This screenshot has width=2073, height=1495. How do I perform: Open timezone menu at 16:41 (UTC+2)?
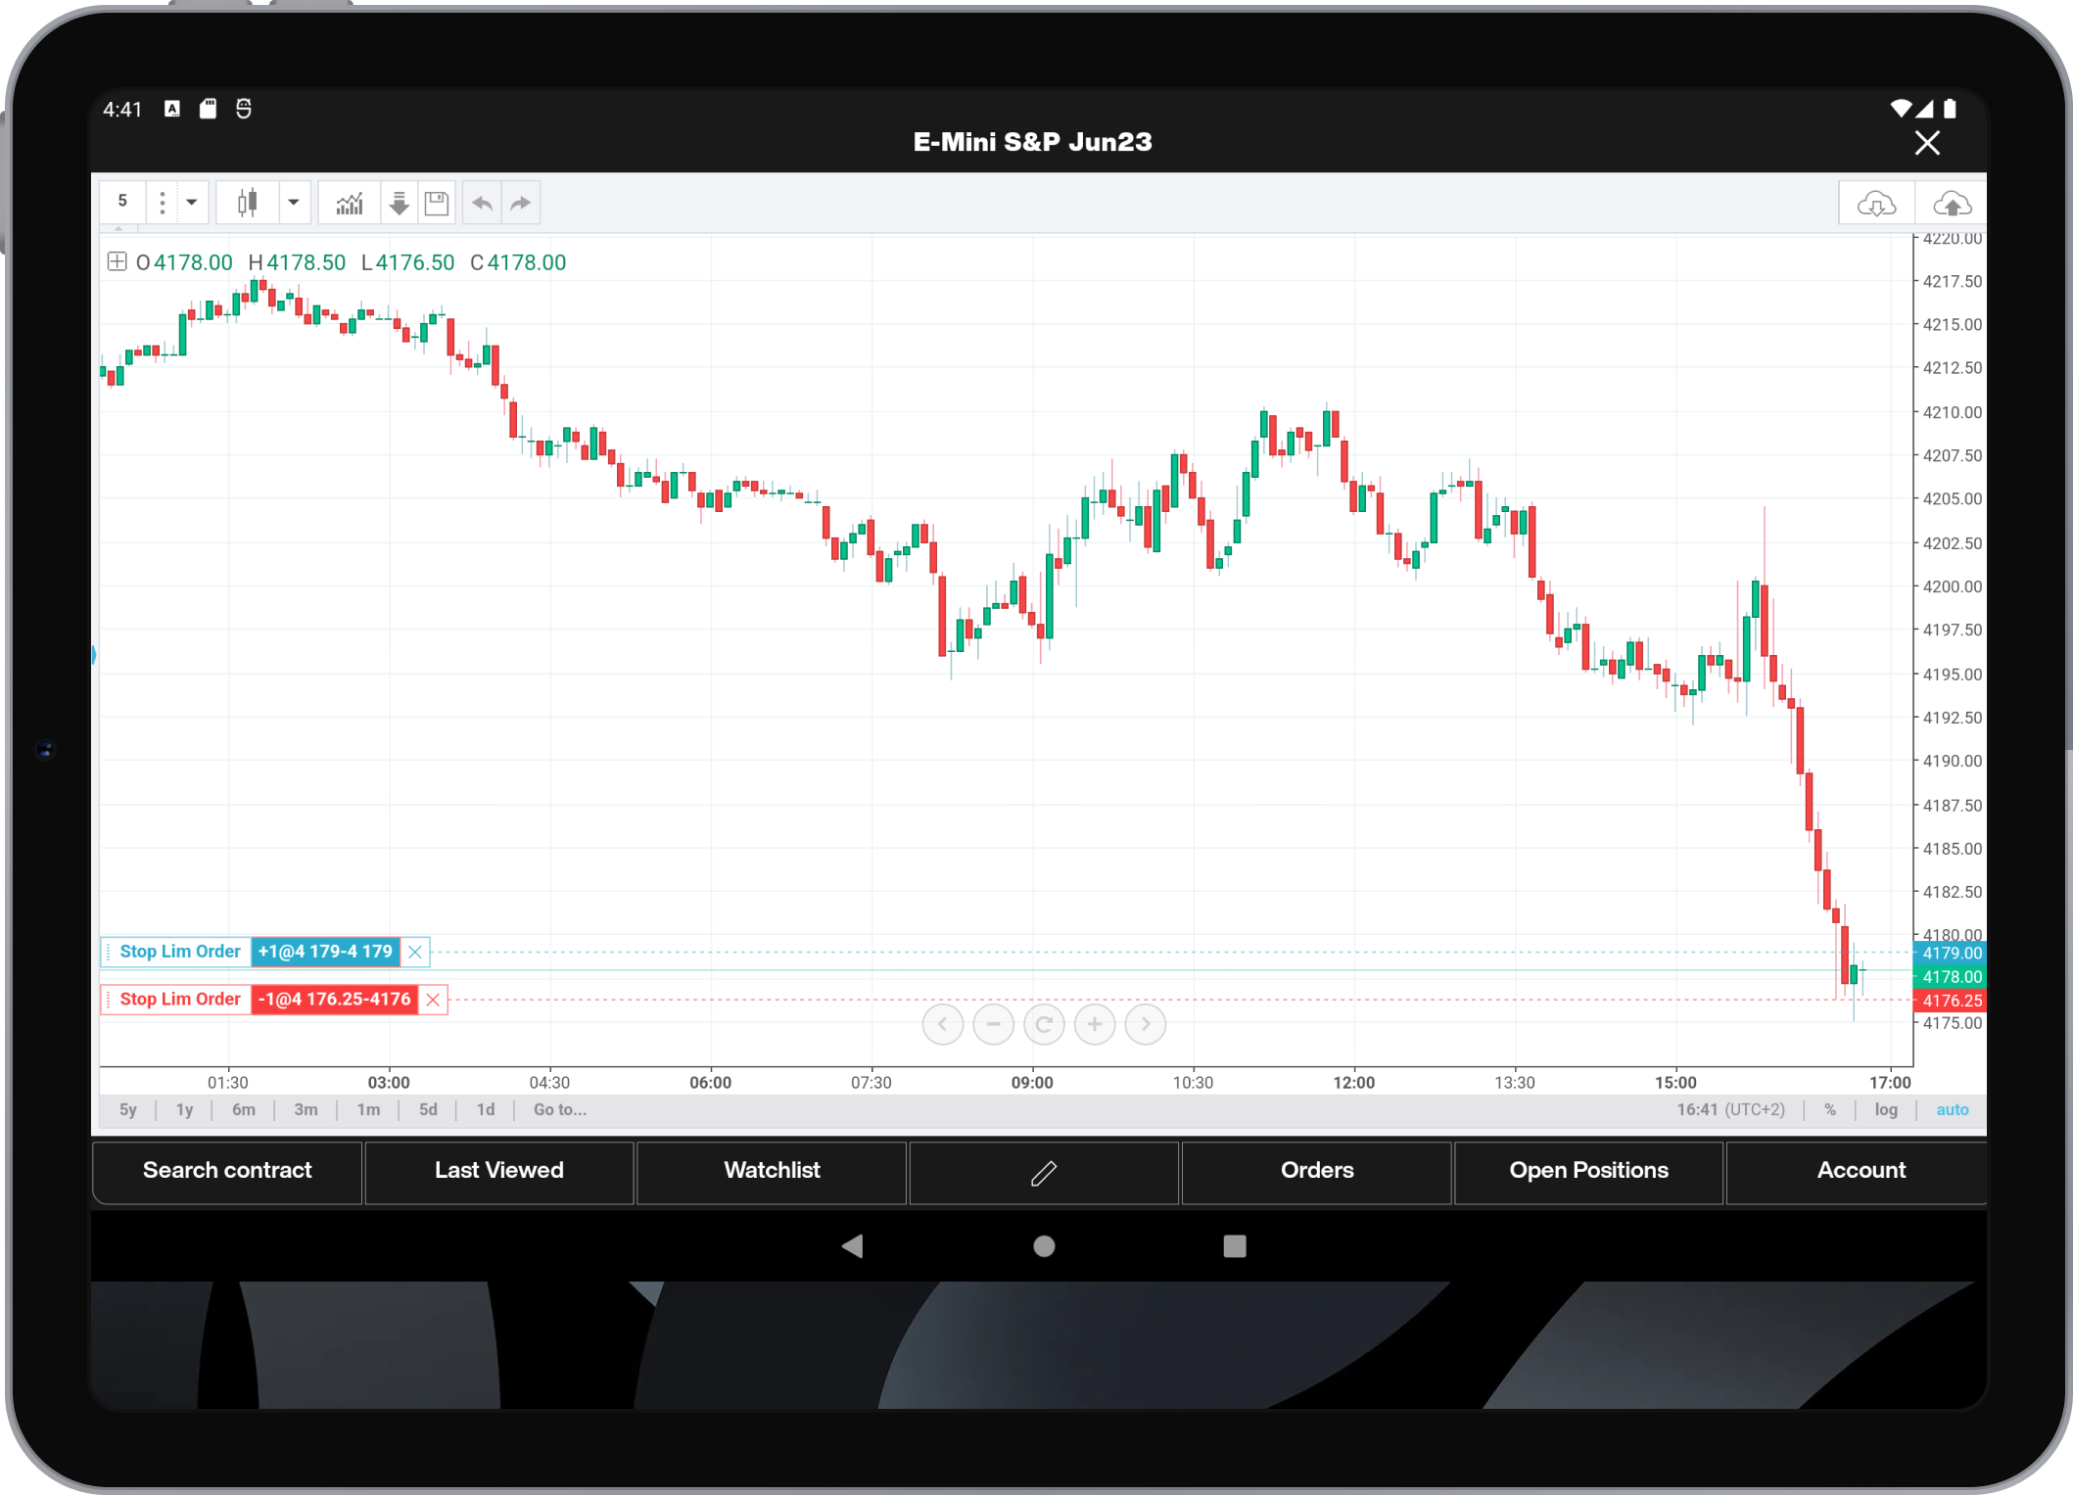point(1731,1110)
